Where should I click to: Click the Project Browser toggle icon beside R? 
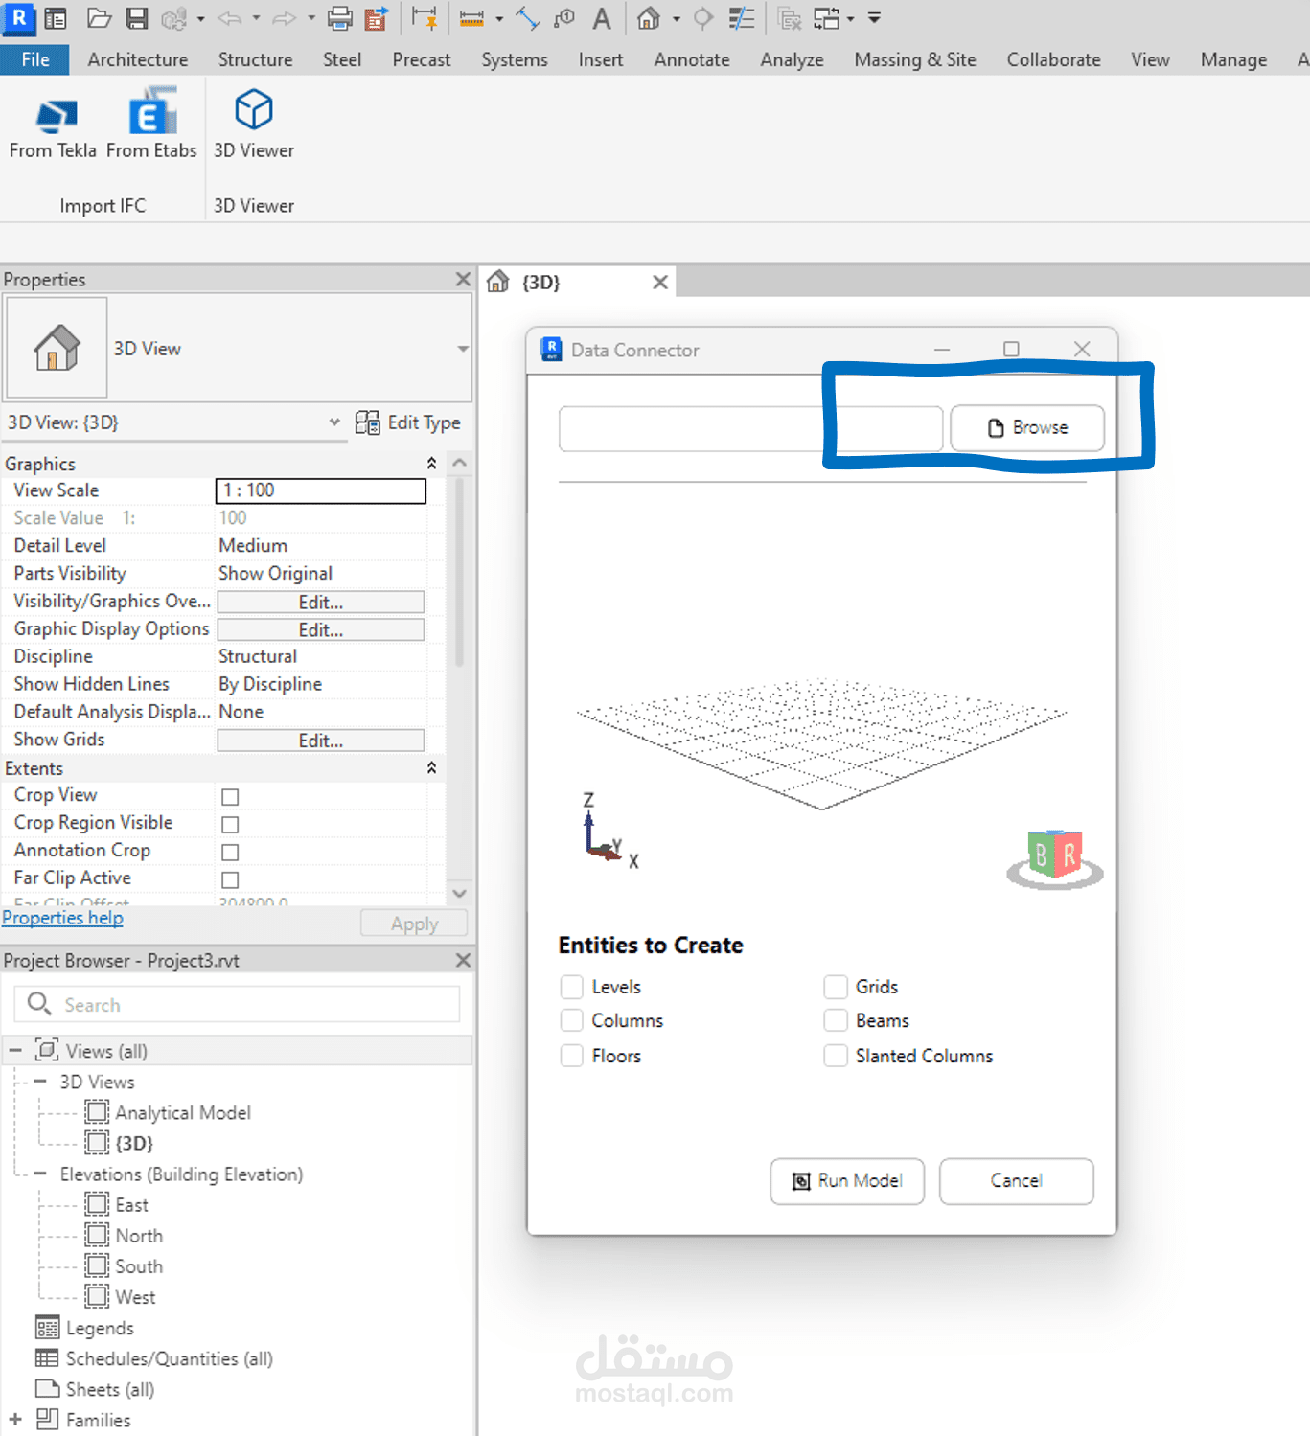(57, 17)
